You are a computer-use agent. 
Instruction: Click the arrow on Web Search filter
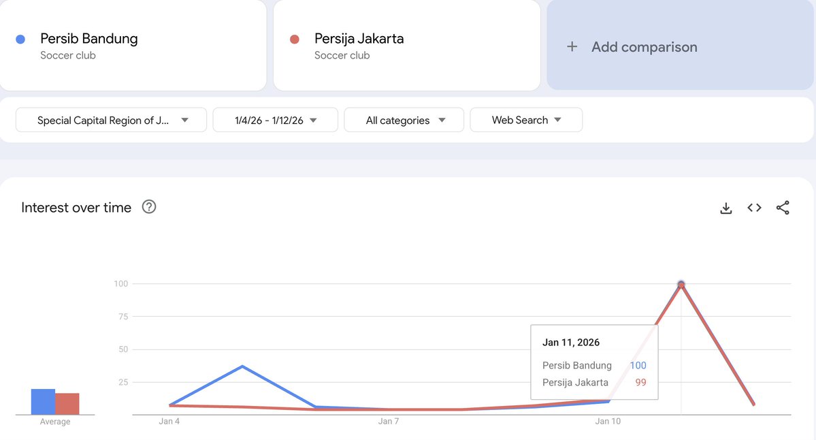[558, 120]
